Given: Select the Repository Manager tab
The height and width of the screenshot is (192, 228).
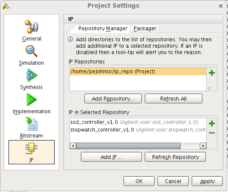Looking at the screenshot, I should click(x=103, y=29).
